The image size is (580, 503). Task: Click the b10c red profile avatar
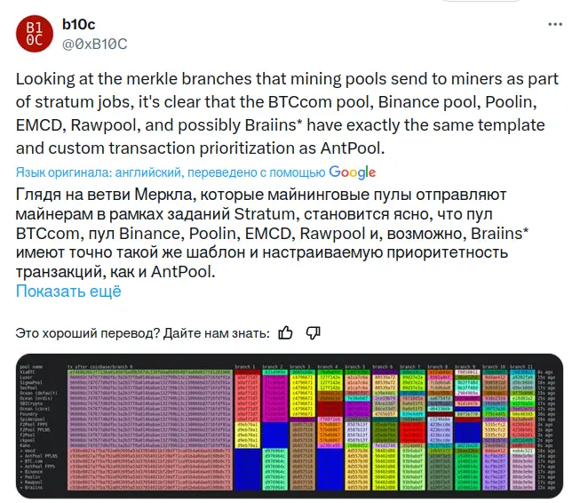coord(35,34)
